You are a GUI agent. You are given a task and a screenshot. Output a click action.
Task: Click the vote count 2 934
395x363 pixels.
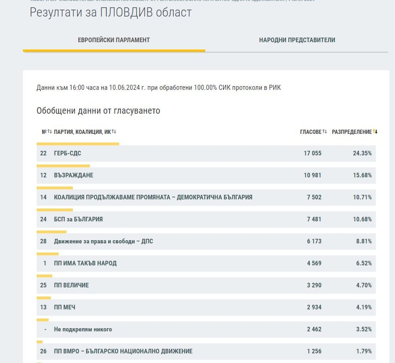314,308
